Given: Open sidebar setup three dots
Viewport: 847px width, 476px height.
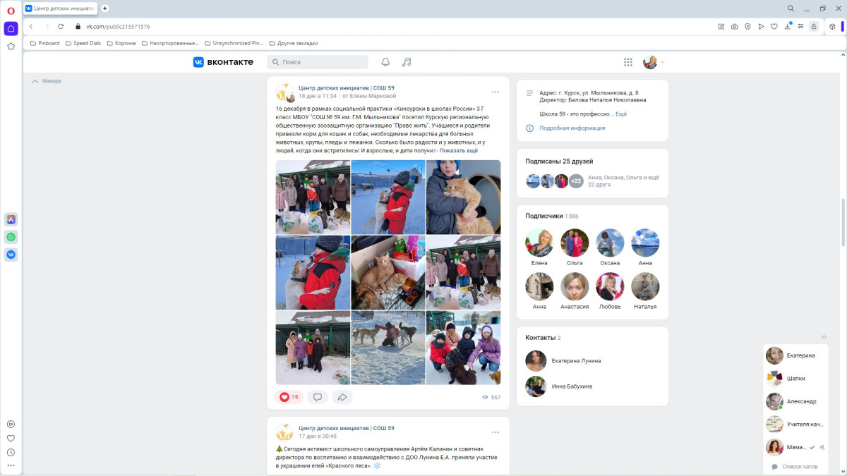Looking at the screenshot, I should (11, 465).
